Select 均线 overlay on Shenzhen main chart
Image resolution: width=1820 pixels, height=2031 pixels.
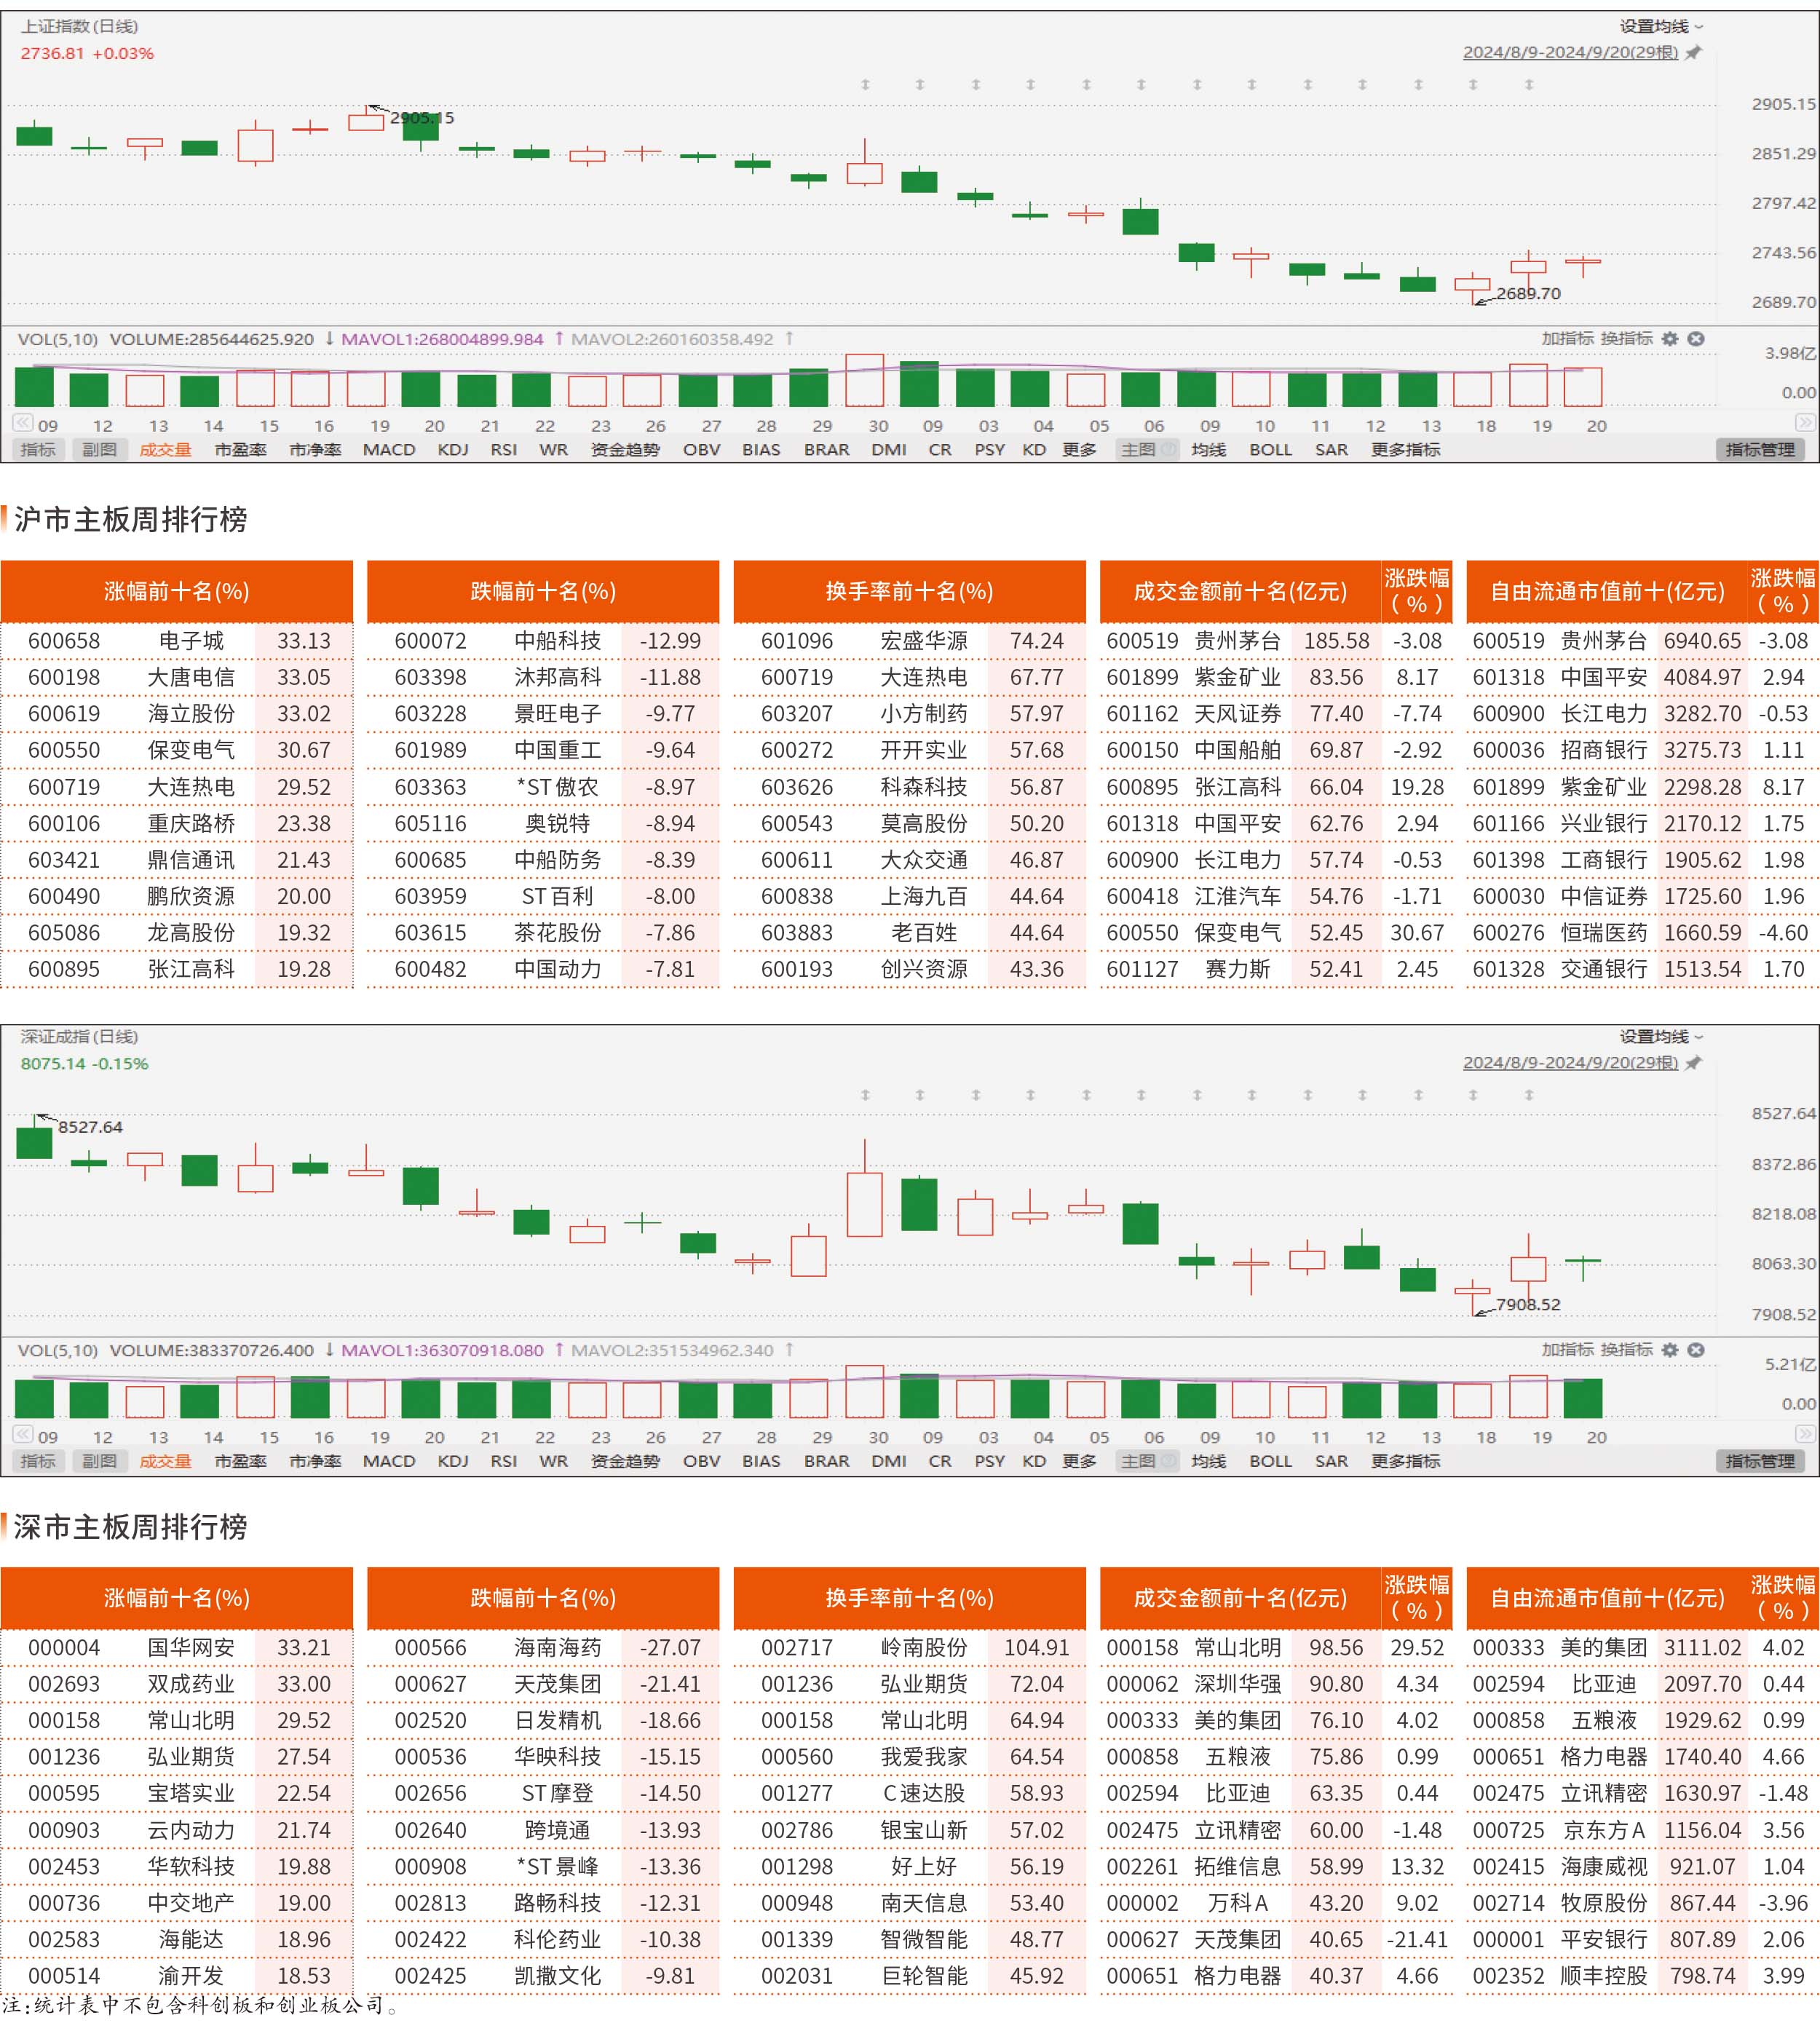[1208, 1461]
